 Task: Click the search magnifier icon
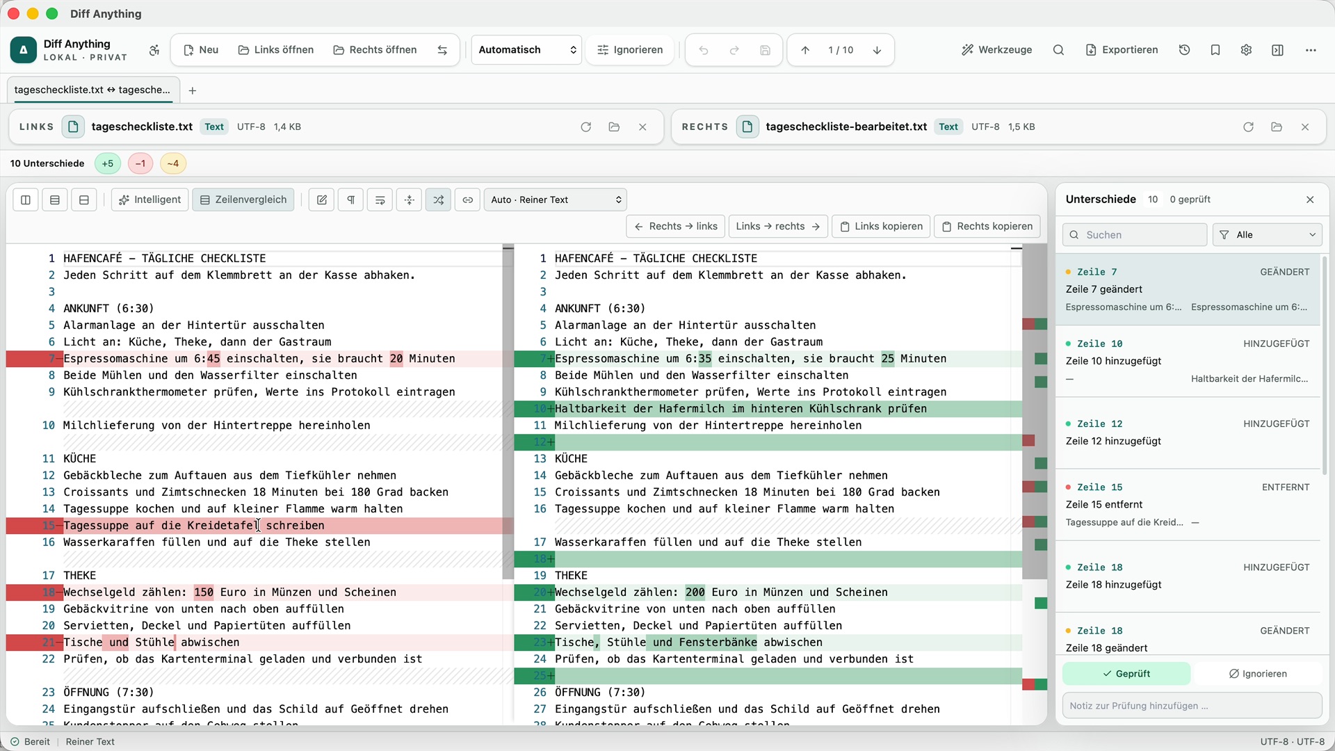1058,50
